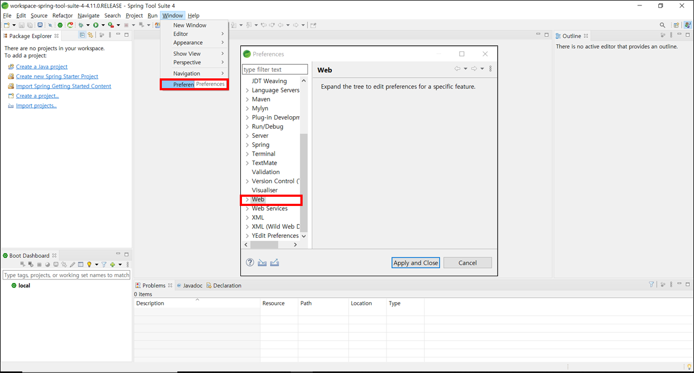Select the Java perspective icon

tap(688, 25)
